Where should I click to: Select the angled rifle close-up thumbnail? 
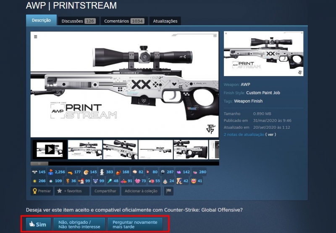click(x=121, y=149)
